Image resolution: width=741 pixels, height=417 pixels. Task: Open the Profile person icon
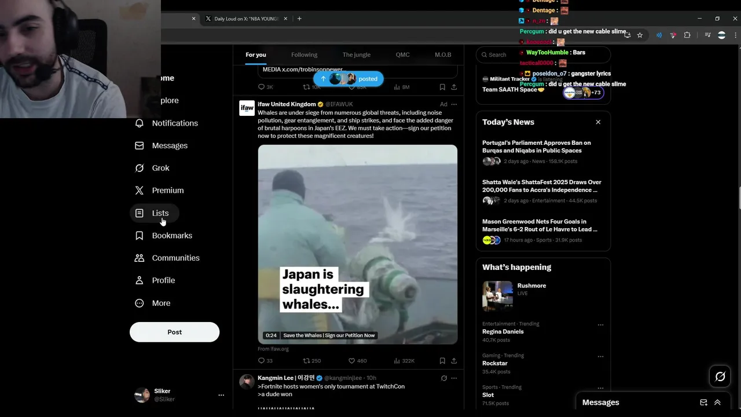point(139,280)
